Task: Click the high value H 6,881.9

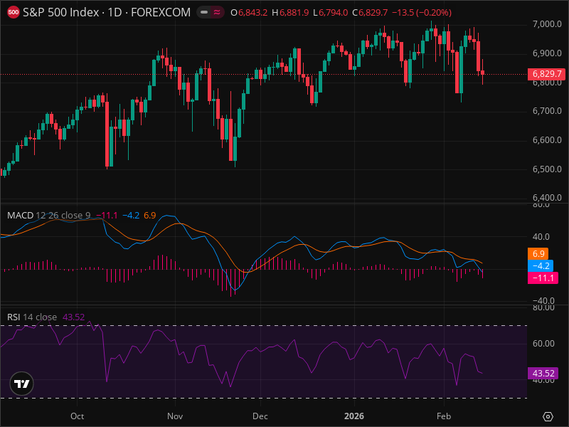Action: tap(290, 13)
